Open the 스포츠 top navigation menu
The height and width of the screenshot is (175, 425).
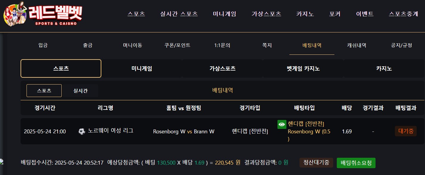point(136,14)
